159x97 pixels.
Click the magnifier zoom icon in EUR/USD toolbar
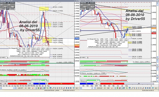pos(132,88)
